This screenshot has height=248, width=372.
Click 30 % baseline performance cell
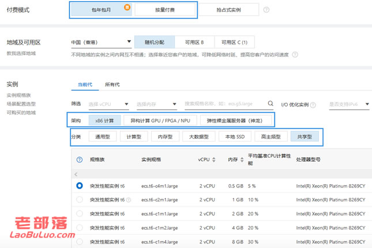click(253, 242)
